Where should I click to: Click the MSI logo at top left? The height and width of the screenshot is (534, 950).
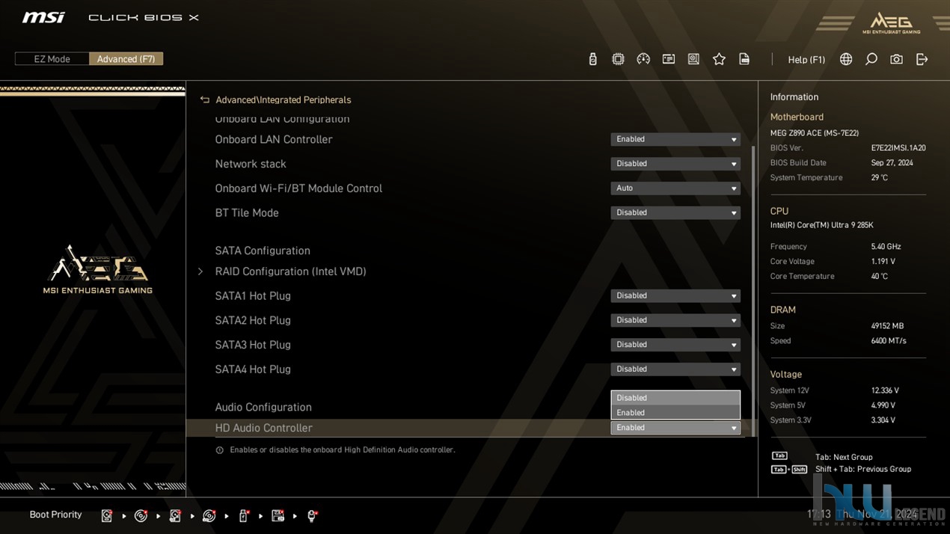[x=43, y=17]
